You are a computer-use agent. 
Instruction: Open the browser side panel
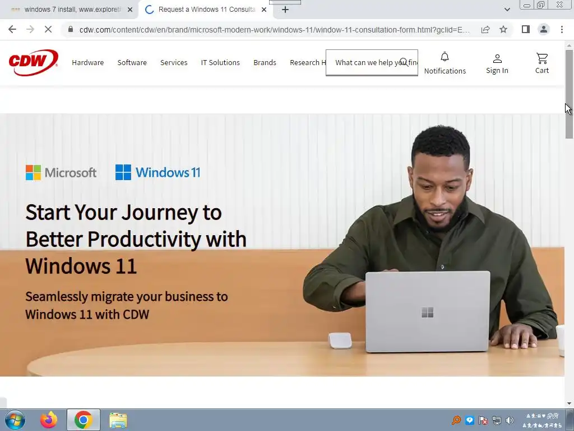(526, 29)
